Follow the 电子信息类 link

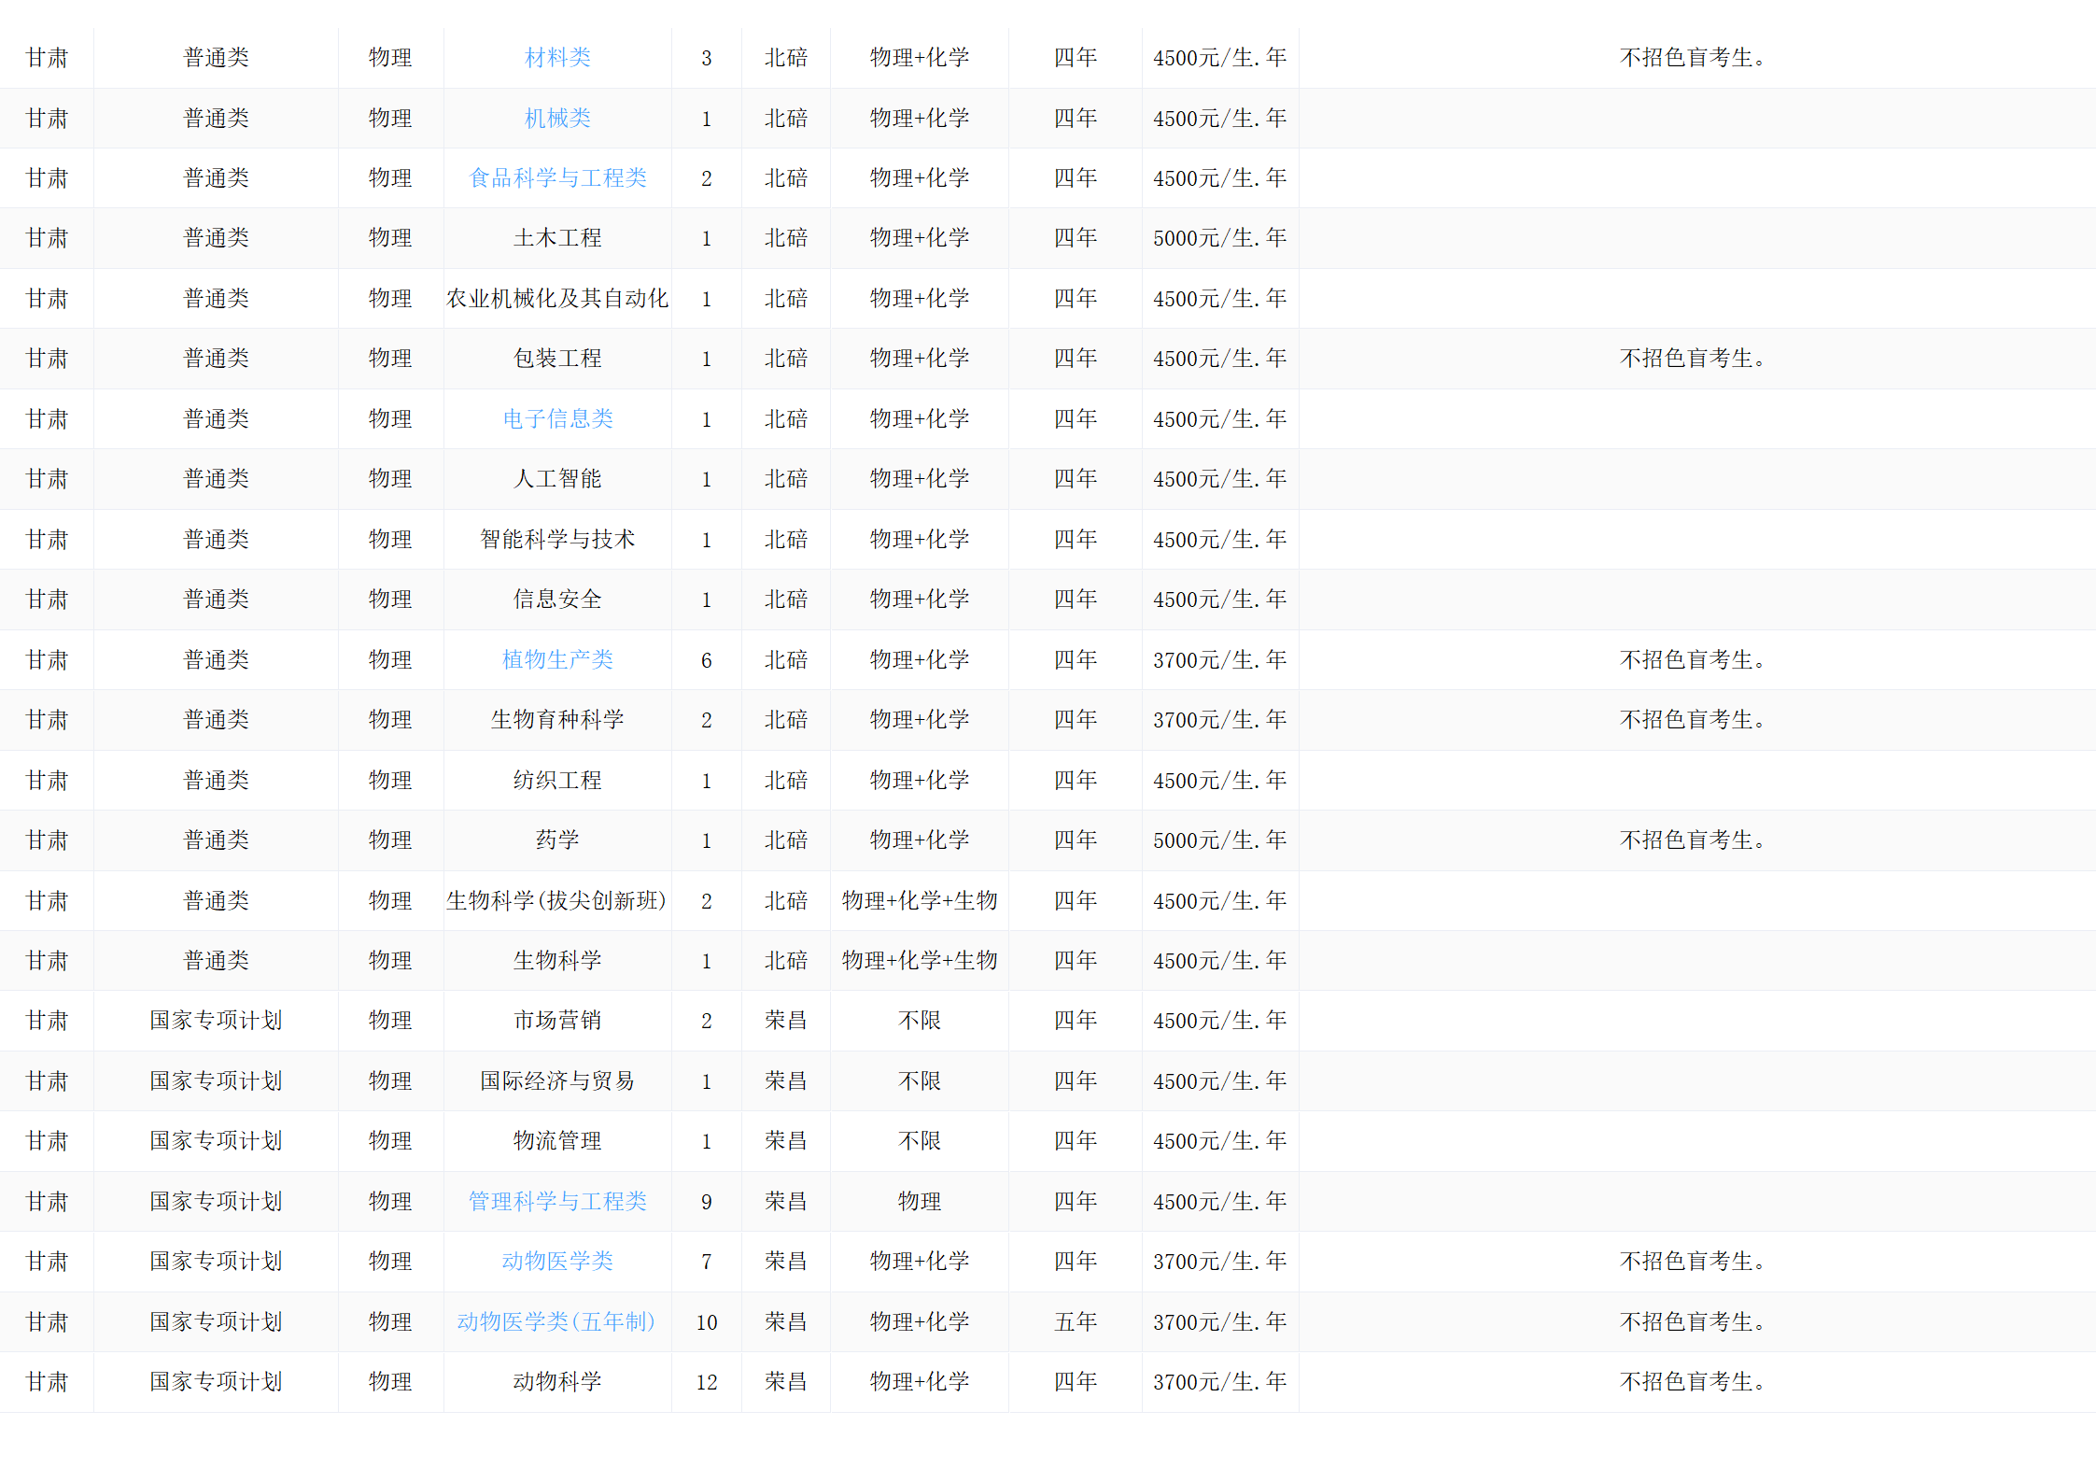(557, 419)
